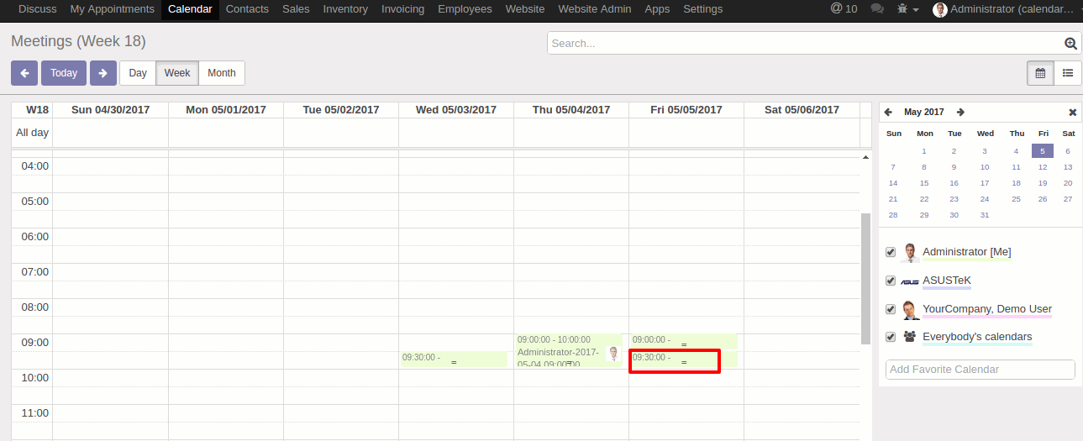Viewport: 1083px width, 441px height.
Task: Click the ASUSTeK calendar label
Action: [x=947, y=281]
